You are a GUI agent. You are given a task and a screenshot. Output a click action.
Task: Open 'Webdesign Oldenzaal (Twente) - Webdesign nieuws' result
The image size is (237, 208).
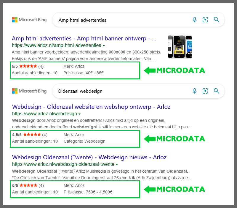point(89,157)
